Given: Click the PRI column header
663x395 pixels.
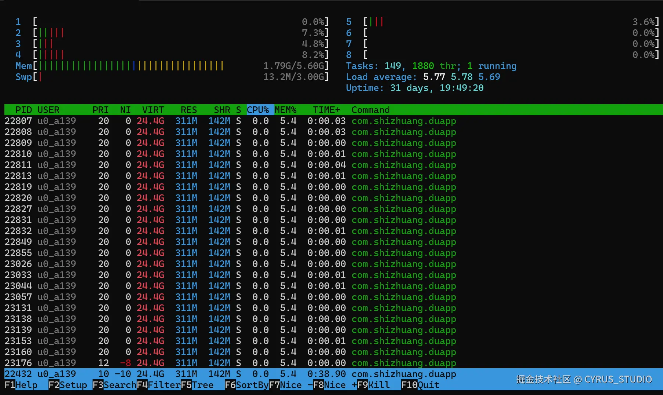Looking at the screenshot, I should (101, 110).
